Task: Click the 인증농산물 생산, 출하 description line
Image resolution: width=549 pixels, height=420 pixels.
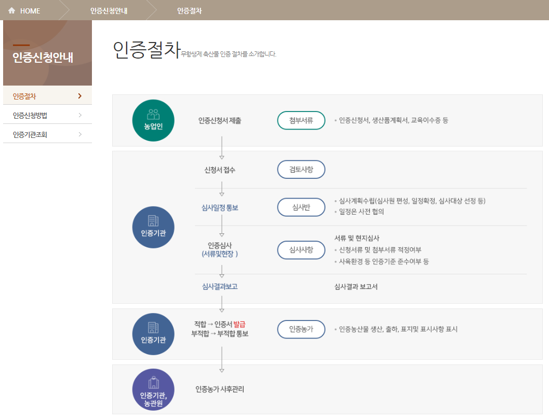Action: coord(398,329)
